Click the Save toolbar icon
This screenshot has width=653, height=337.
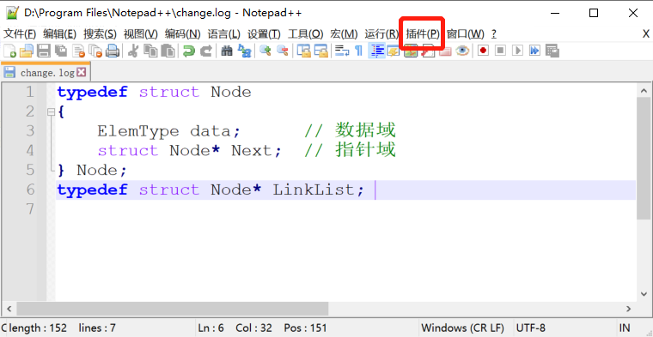pyautogui.click(x=44, y=51)
